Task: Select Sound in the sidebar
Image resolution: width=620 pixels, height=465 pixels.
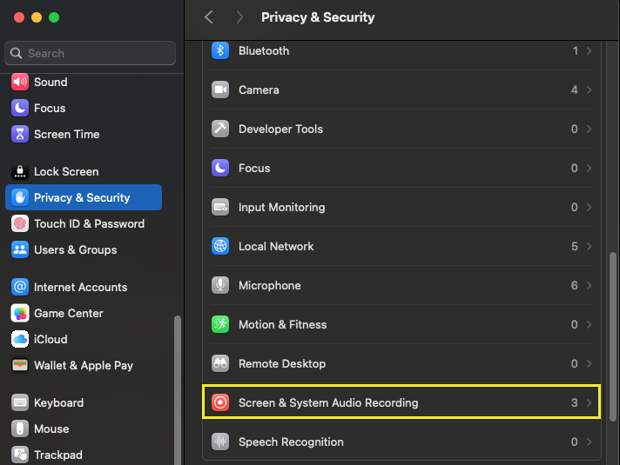Action: click(x=51, y=83)
